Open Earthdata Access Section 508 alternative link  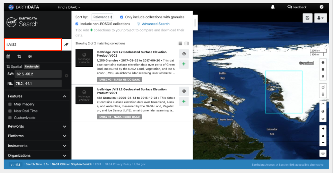point(287,165)
